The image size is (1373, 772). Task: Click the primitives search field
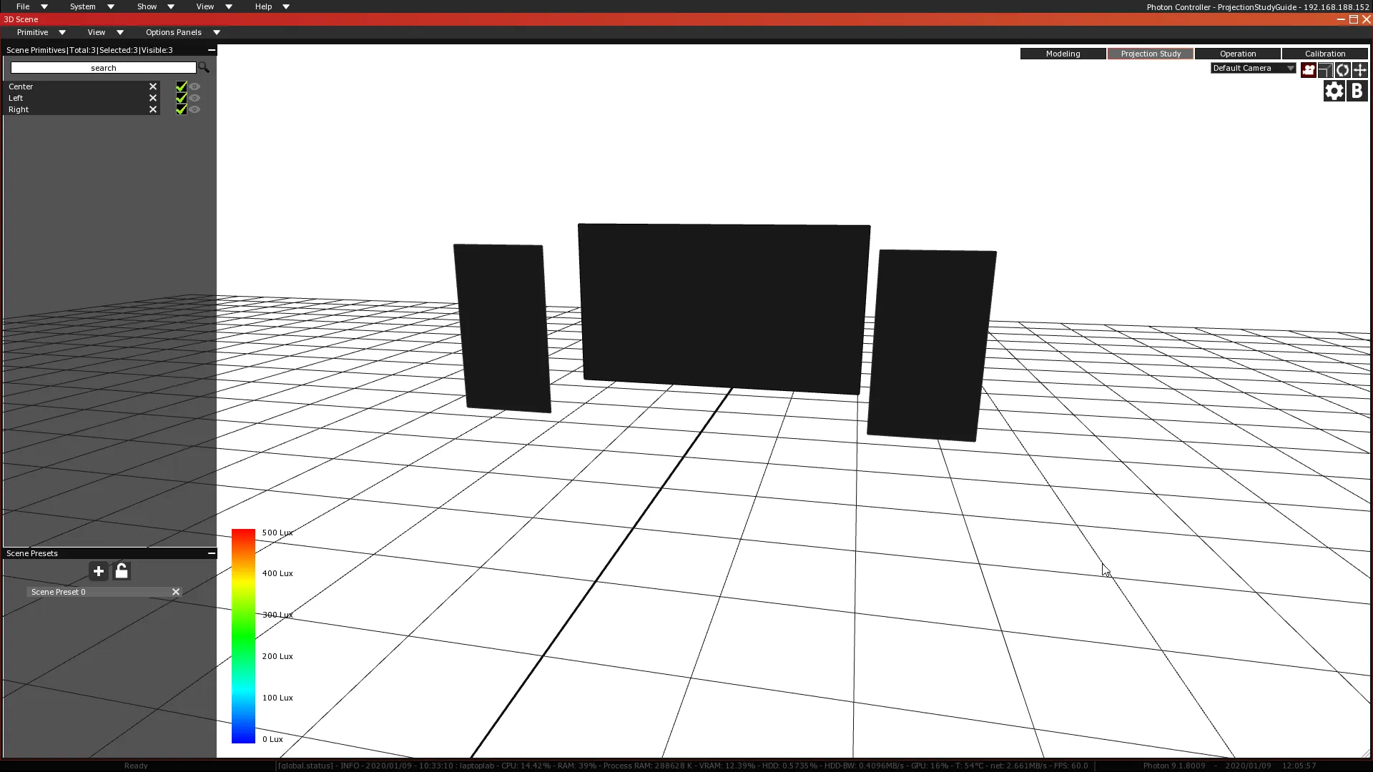[x=103, y=68]
